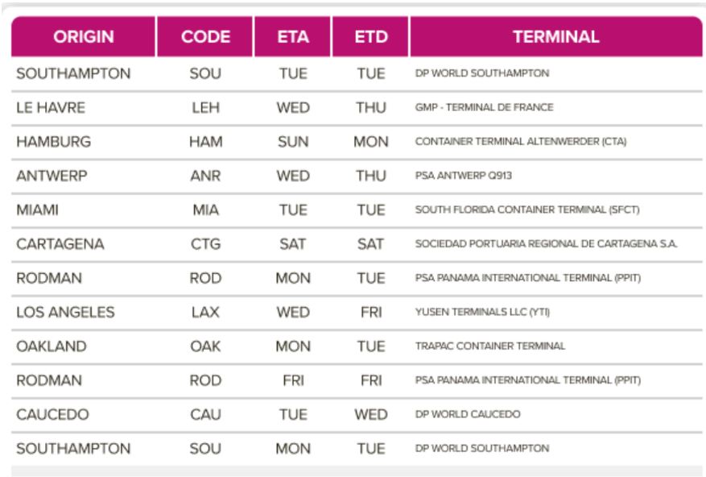Select the ANTWERP origin row

(52, 176)
